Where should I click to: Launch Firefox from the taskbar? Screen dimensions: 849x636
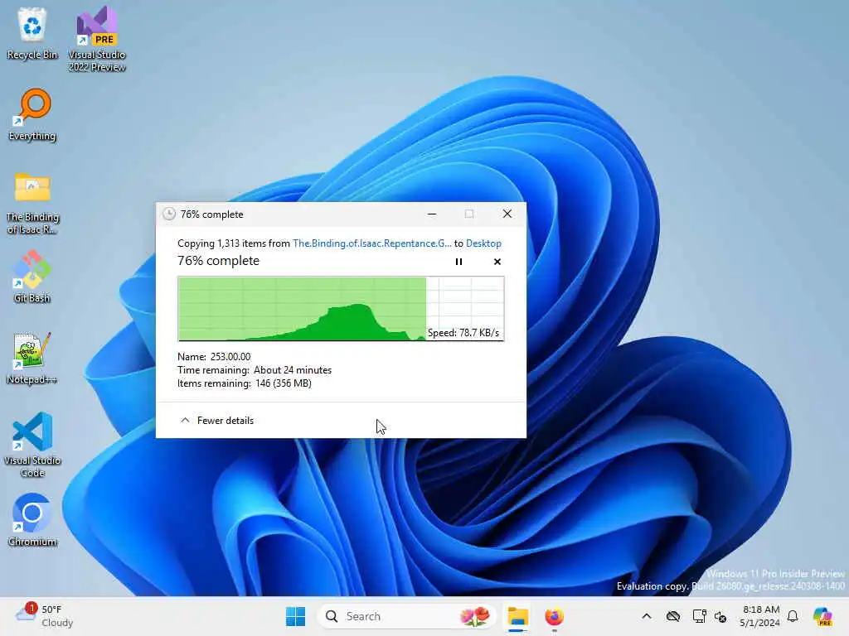[554, 616]
